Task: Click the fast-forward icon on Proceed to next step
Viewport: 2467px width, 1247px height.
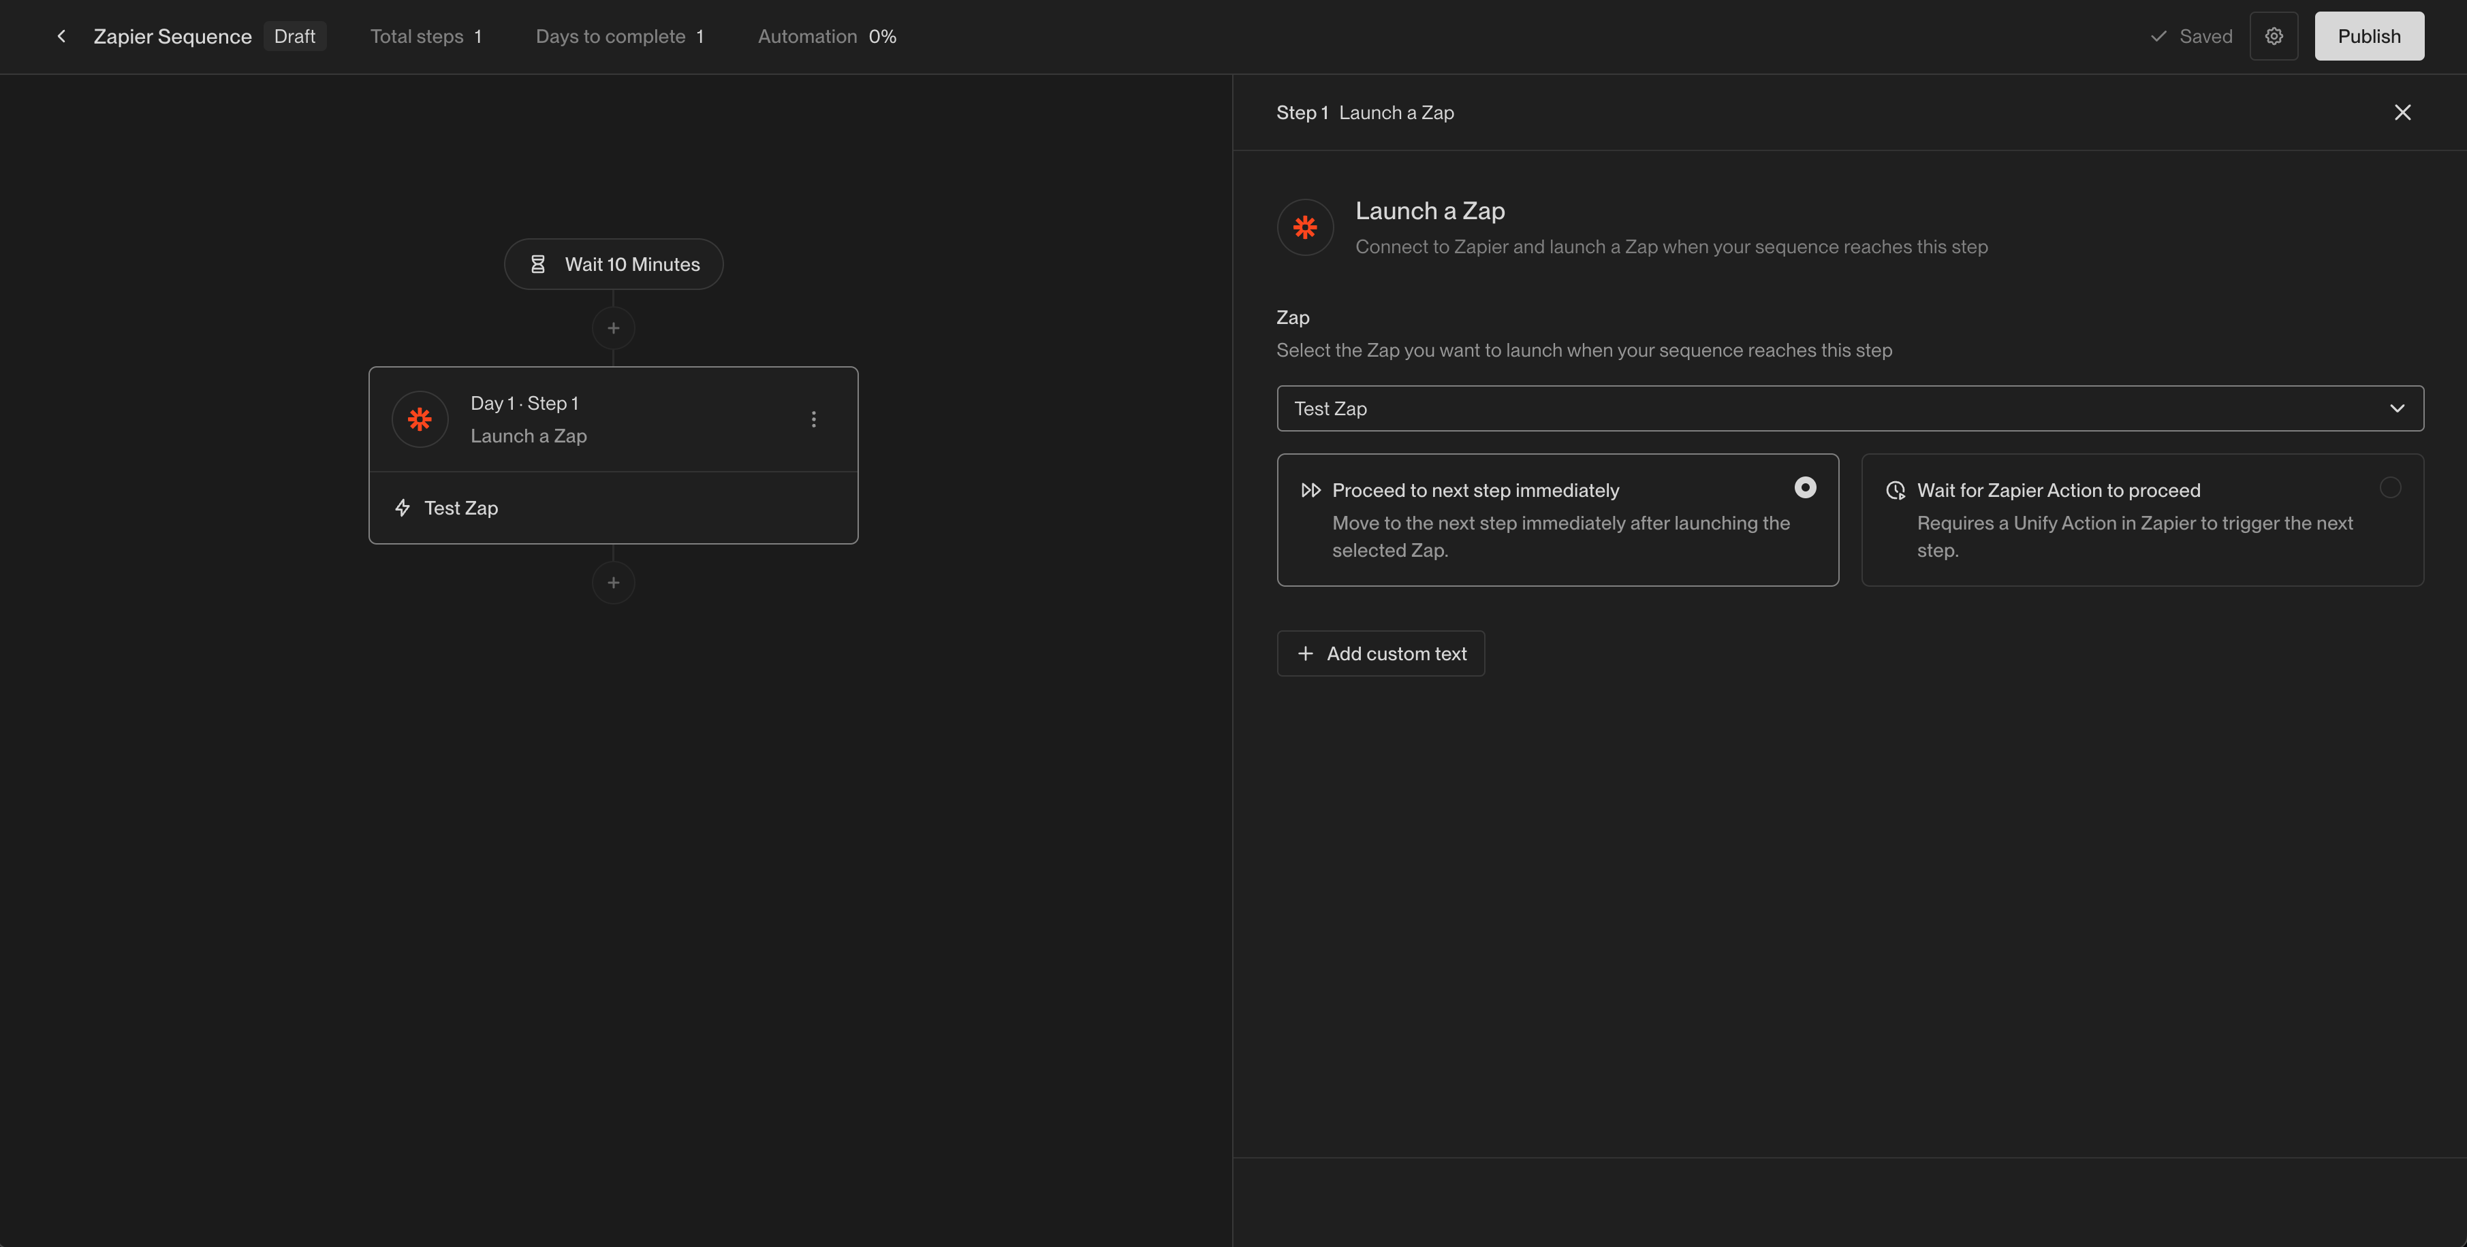Action: (x=1311, y=489)
